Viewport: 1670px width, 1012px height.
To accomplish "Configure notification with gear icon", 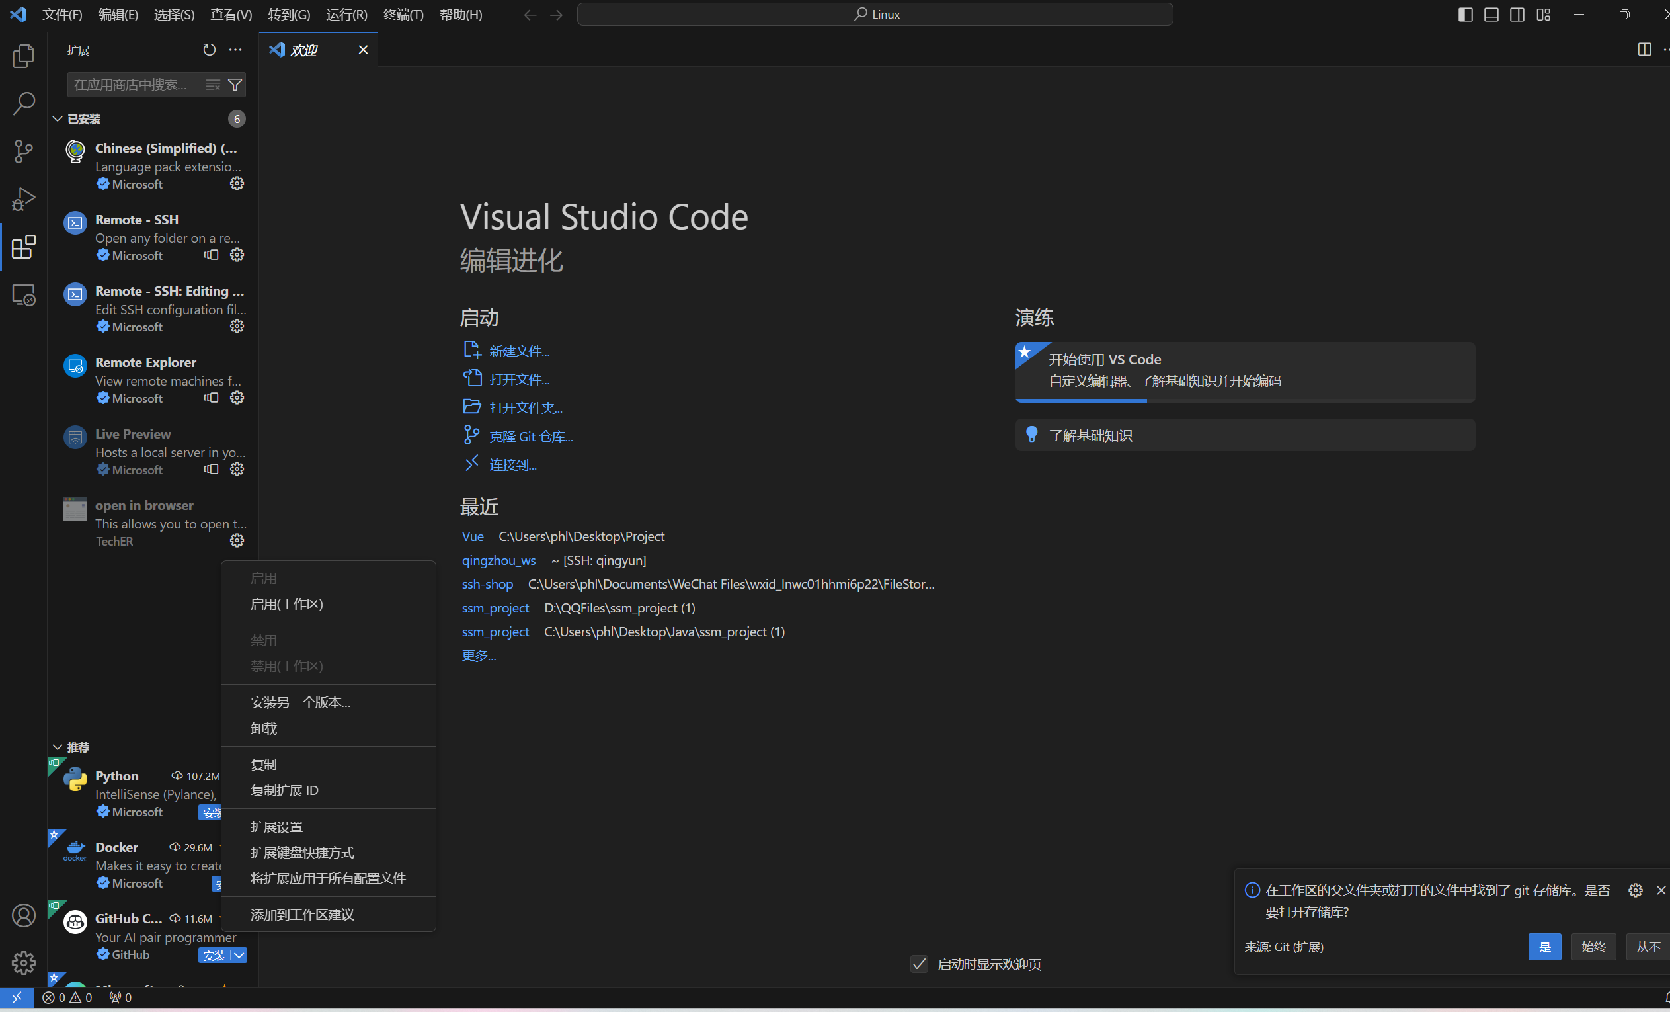I will pos(1636,890).
